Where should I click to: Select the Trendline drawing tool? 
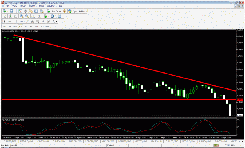click(27, 22)
